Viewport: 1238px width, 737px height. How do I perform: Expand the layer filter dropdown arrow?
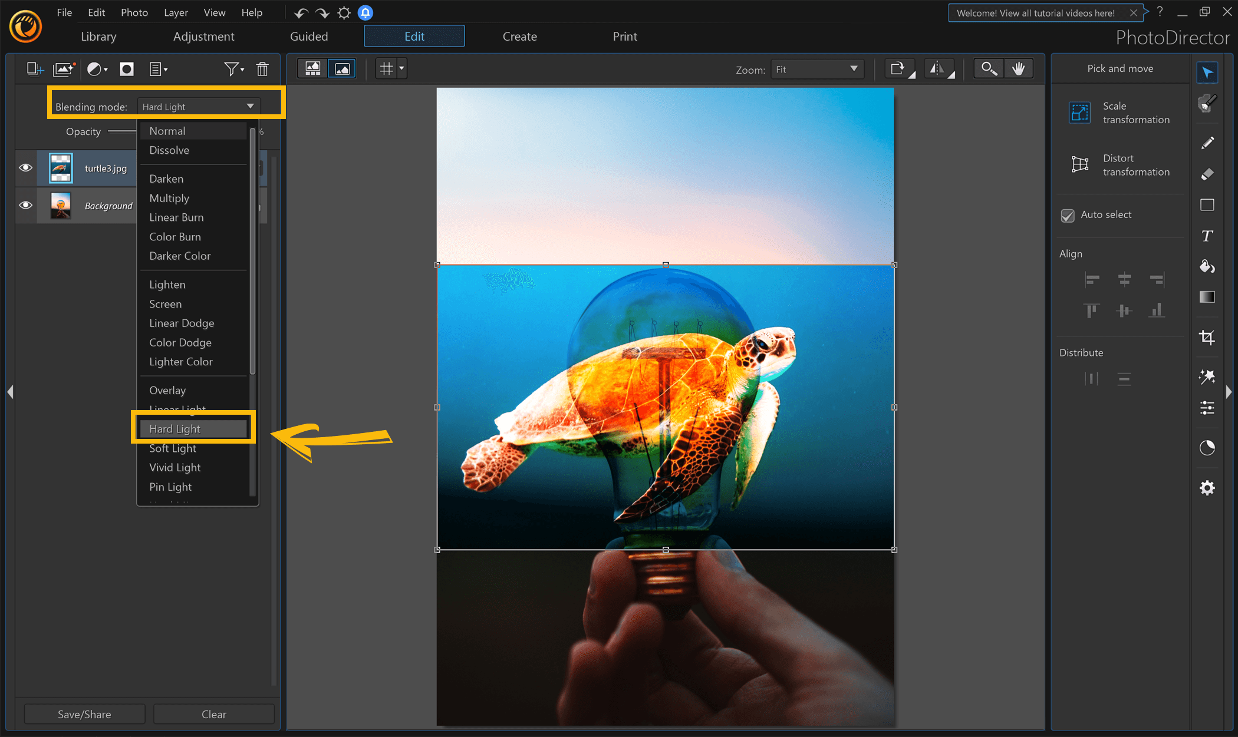[242, 70]
